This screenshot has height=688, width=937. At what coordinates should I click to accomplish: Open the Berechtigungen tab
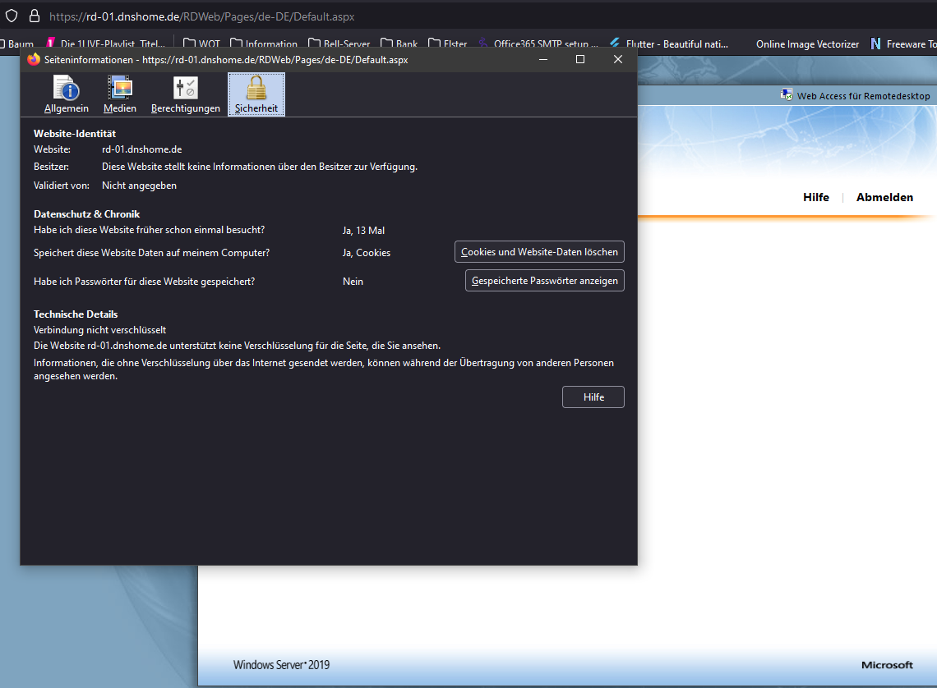185,94
